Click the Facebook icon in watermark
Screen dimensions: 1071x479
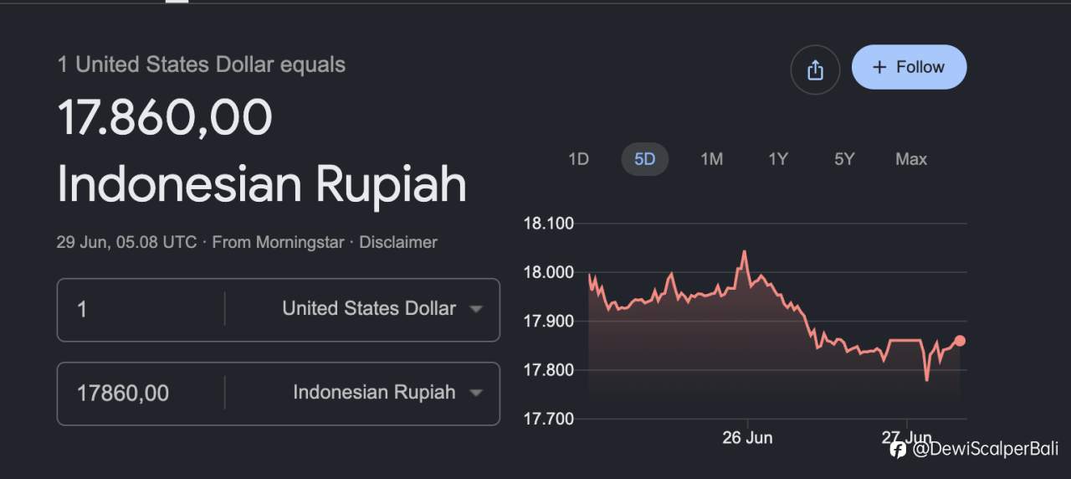[x=899, y=450]
